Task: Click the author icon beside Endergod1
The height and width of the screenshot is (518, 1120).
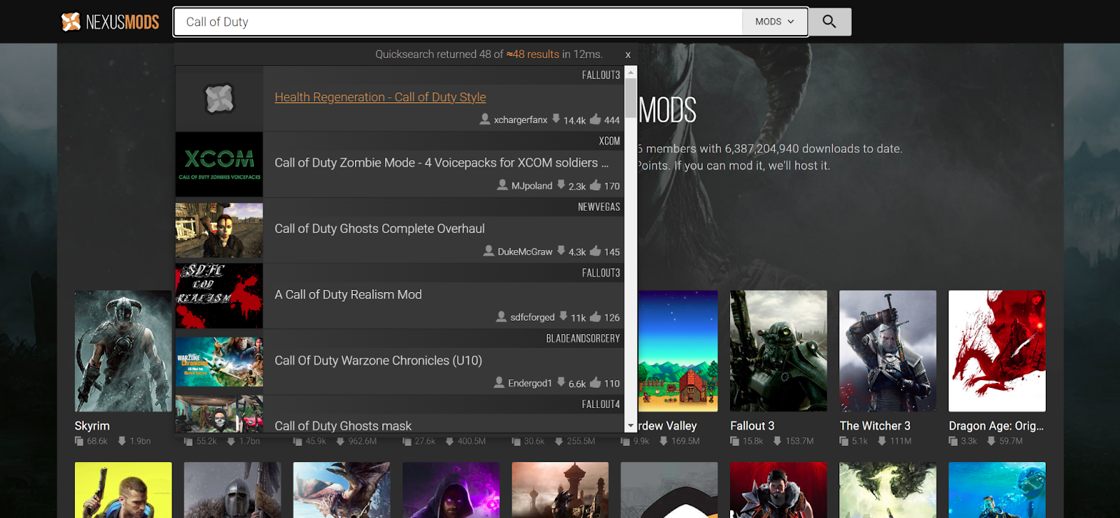Action: [x=499, y=382]
